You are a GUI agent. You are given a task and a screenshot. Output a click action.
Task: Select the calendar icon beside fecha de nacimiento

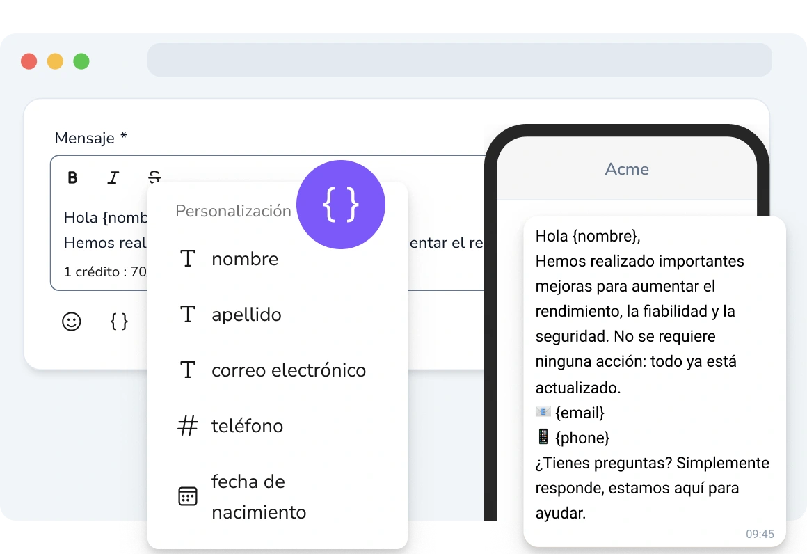pos(187,496)
